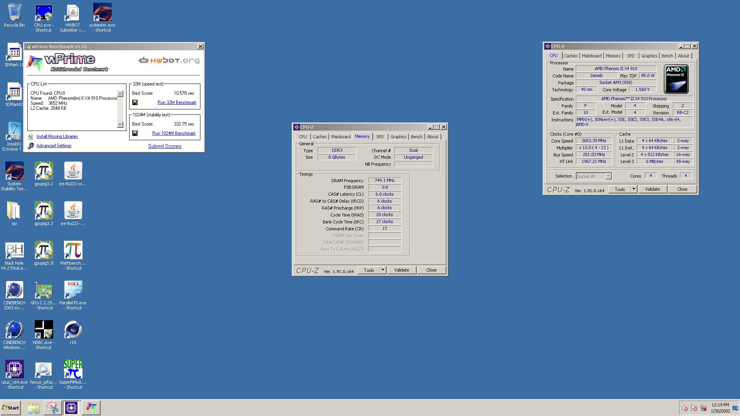Switch to Graphics tab in Memory CPU-Z window

click(x=398, y=137)
